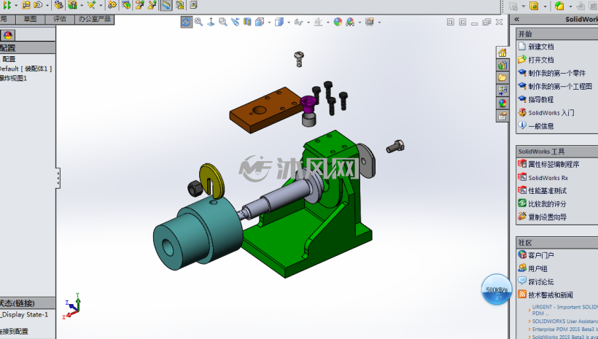Open the Design Library task pane tab
This screenshot has width=598, height=339.
tap(502, 65)
